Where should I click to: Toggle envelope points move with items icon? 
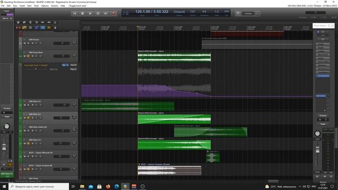coord(36,27)
